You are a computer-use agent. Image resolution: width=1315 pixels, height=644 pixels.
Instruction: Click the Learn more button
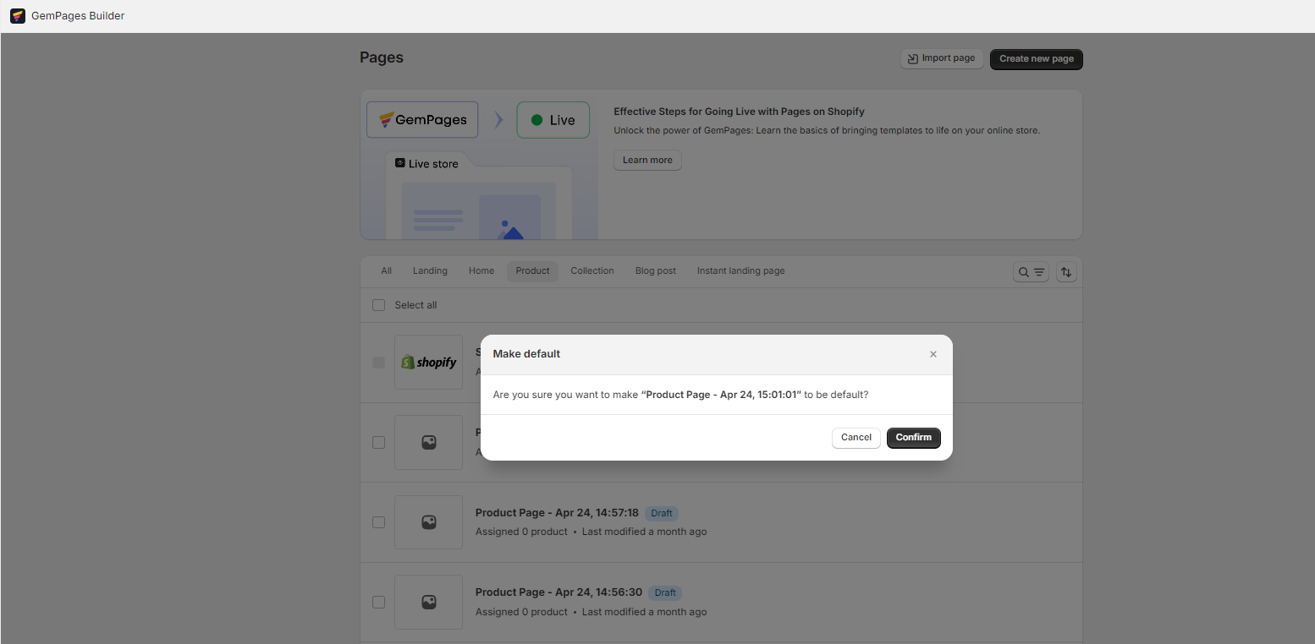pos(646,160)
